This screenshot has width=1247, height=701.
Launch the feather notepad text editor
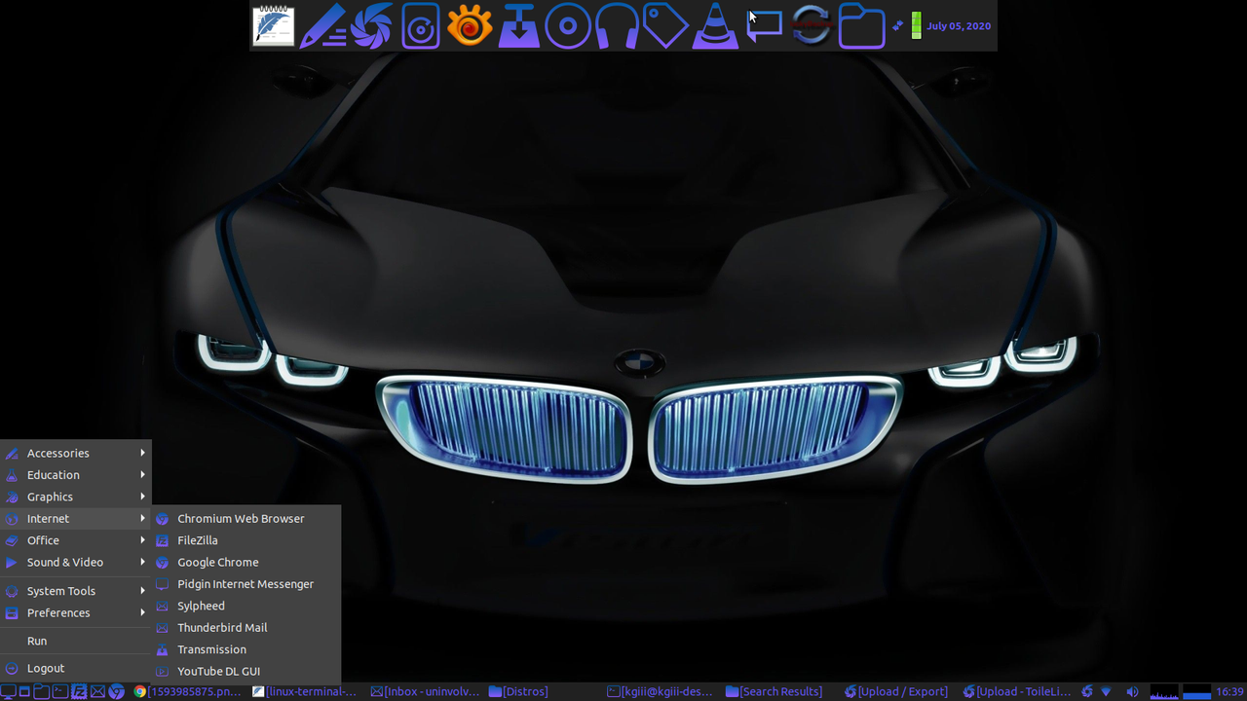pyautogui.click(x=274, y=25)
